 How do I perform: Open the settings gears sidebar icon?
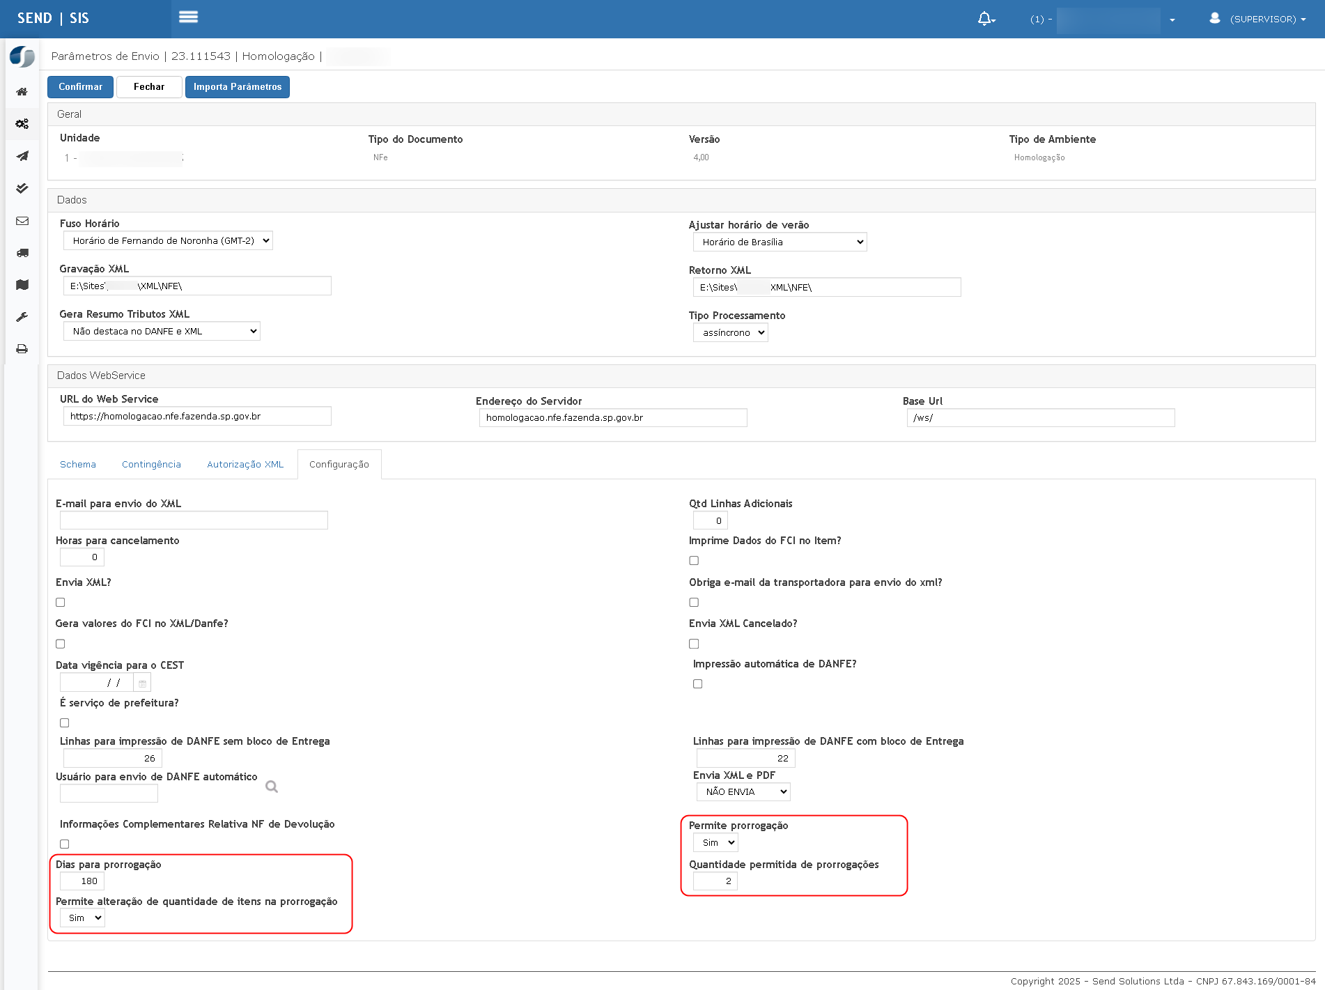(x=22, y=124)
